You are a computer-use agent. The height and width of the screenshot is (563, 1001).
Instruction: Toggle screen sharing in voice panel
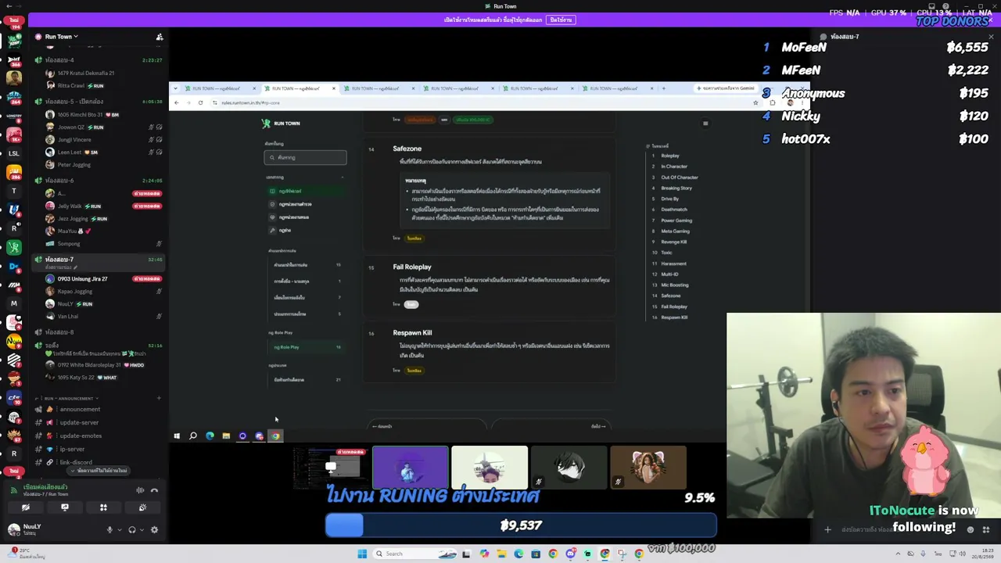(x=65, y=507)
